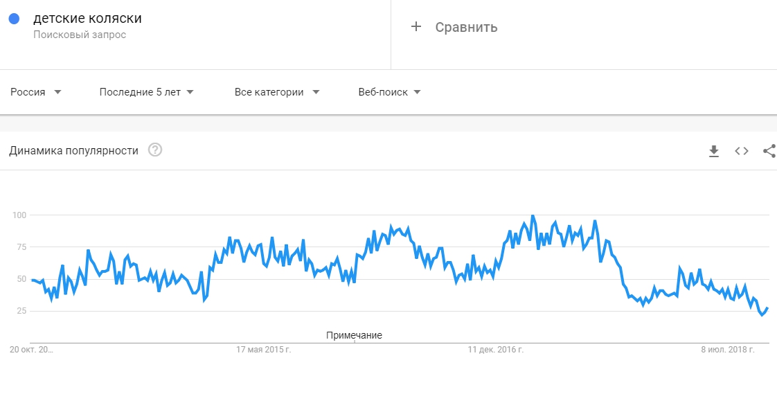
Task: Click the Примечание note on the chart
Action: tap(354, 335)
